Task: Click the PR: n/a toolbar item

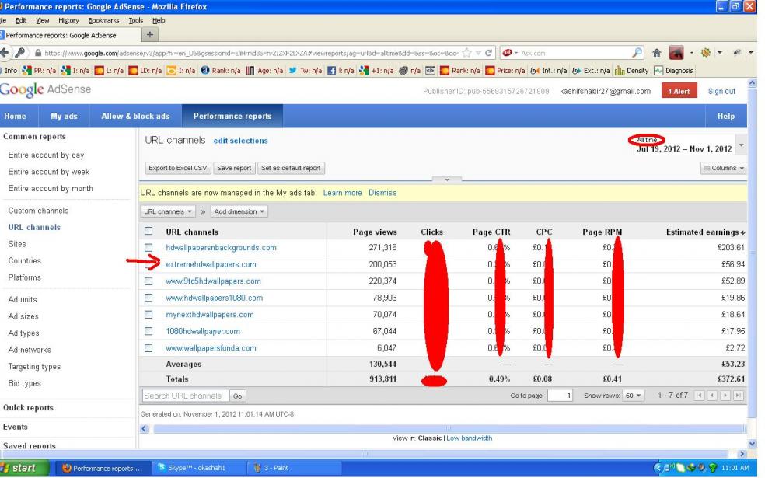Action: 40,71
